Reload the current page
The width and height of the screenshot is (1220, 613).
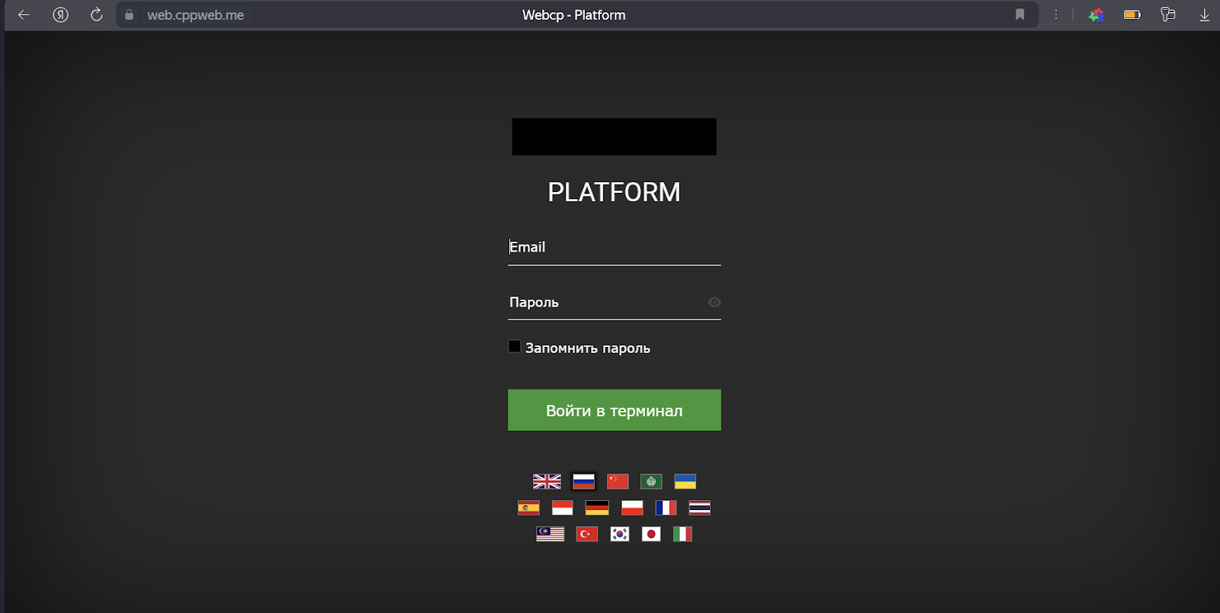(x=96, y=14)
